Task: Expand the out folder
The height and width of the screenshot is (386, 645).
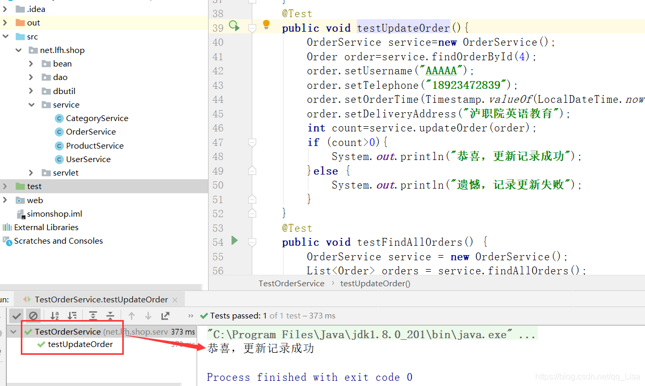Action: point(5,22)
